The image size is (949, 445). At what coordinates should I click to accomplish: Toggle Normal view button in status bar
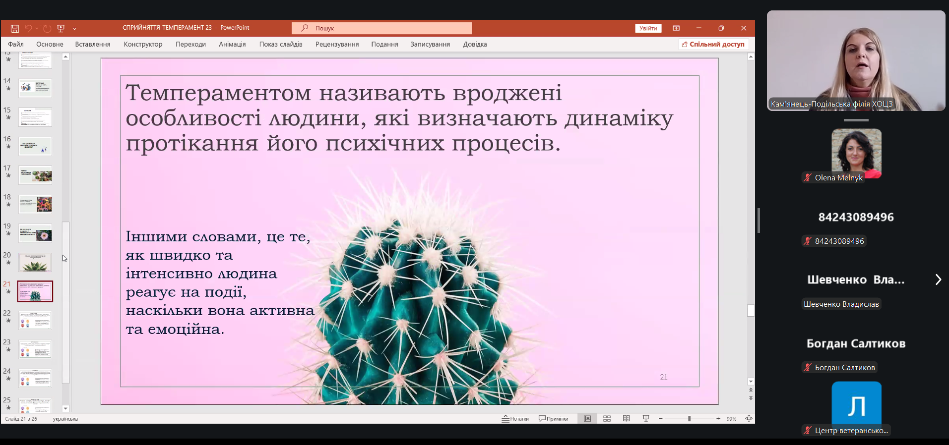pos(587,419)
